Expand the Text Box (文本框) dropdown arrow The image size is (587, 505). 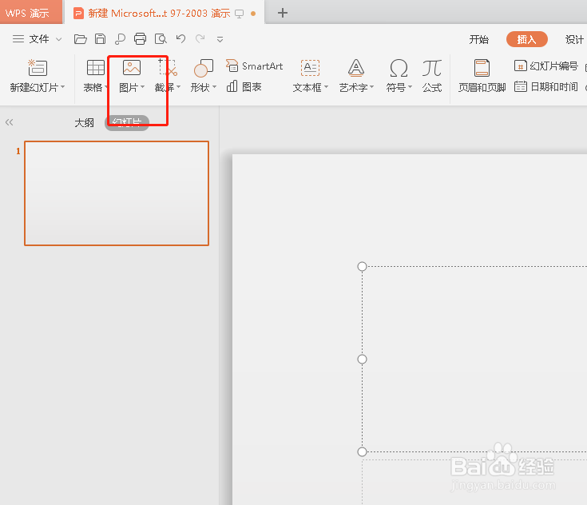click(326, 87)
